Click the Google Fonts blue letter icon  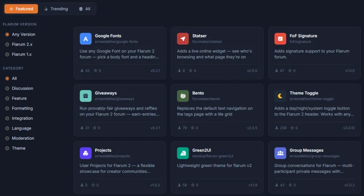(x=86, y=38)
